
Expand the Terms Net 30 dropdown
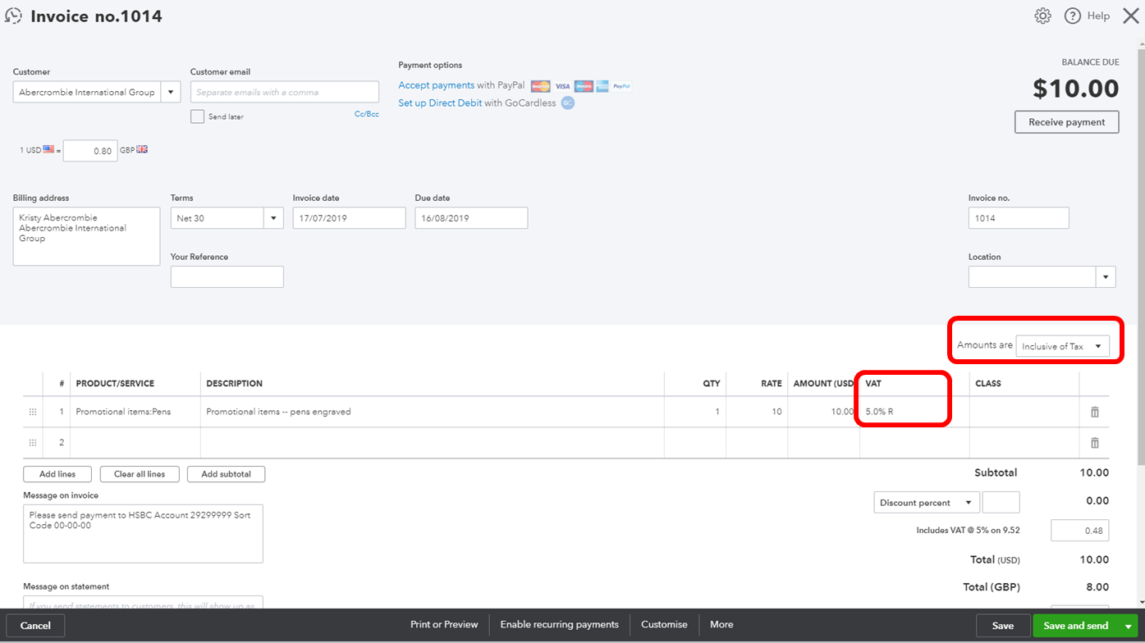(x=273, y=218)
